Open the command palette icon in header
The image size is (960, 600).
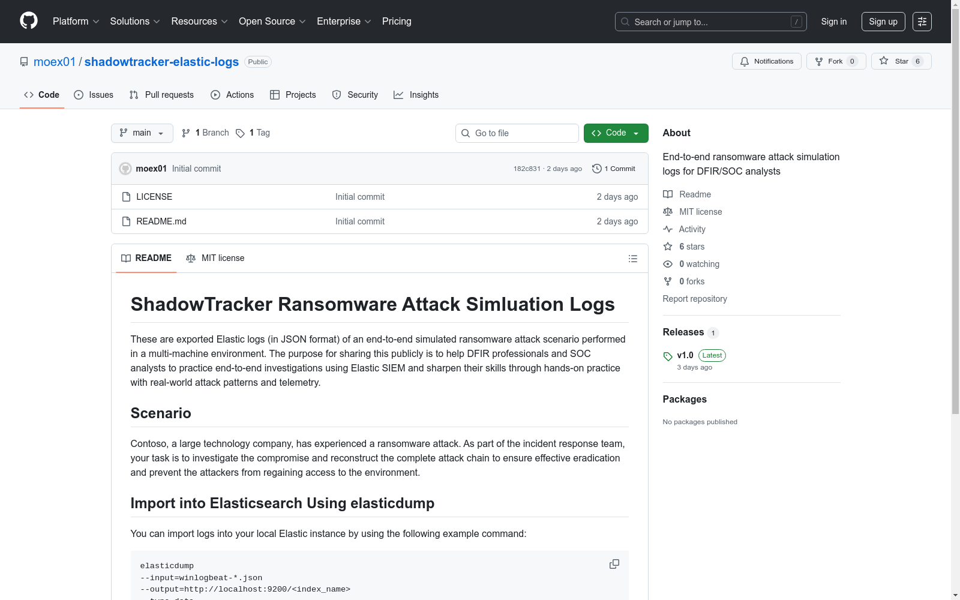point(922,22)
